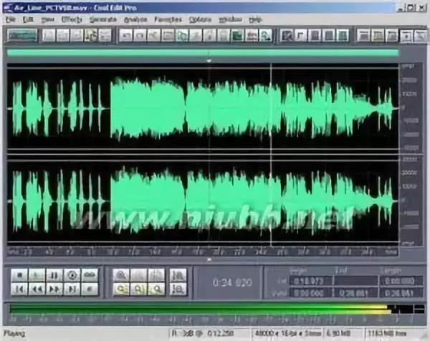Open the File menu
430x341 pixels.
9,19
